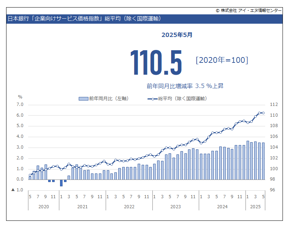This screenshot has height=228, width=289.
Task: Click the month label 7 under 2022
Action: point(131,197)
